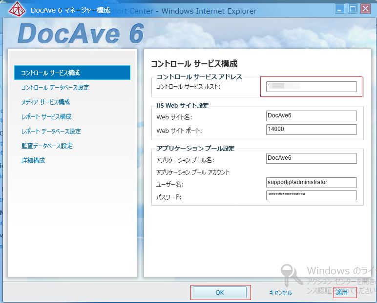
Task: Open メディア サービス構成 section
Action: click(45, 102)
